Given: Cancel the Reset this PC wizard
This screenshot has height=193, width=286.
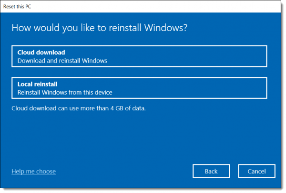Looking at the screenshot, I should (256, 171).
